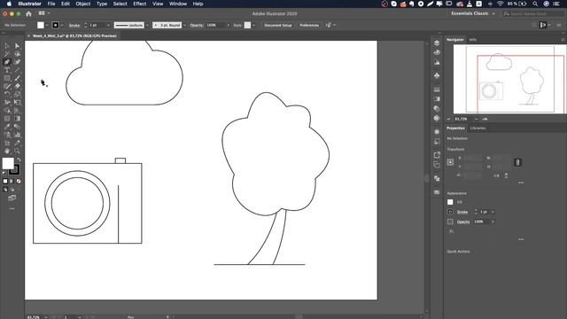Swap fill and stroke arrows in toolbar
The image size is (567, 319).
[19, 159]
